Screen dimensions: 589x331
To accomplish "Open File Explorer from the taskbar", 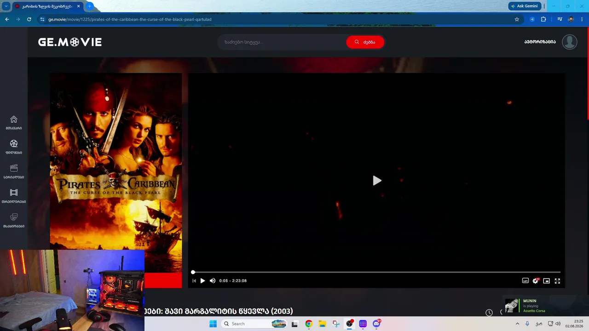I will [322, 324].
